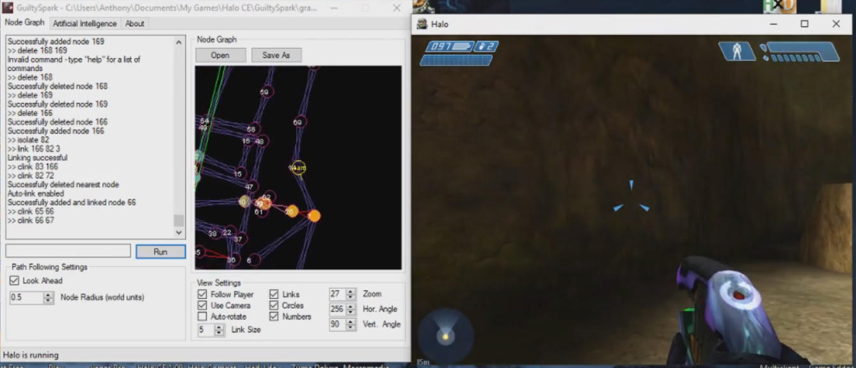This screenshot has width=856, height=368.
Task: Click the Zoom value field showing 27
Action: (337, 295)
